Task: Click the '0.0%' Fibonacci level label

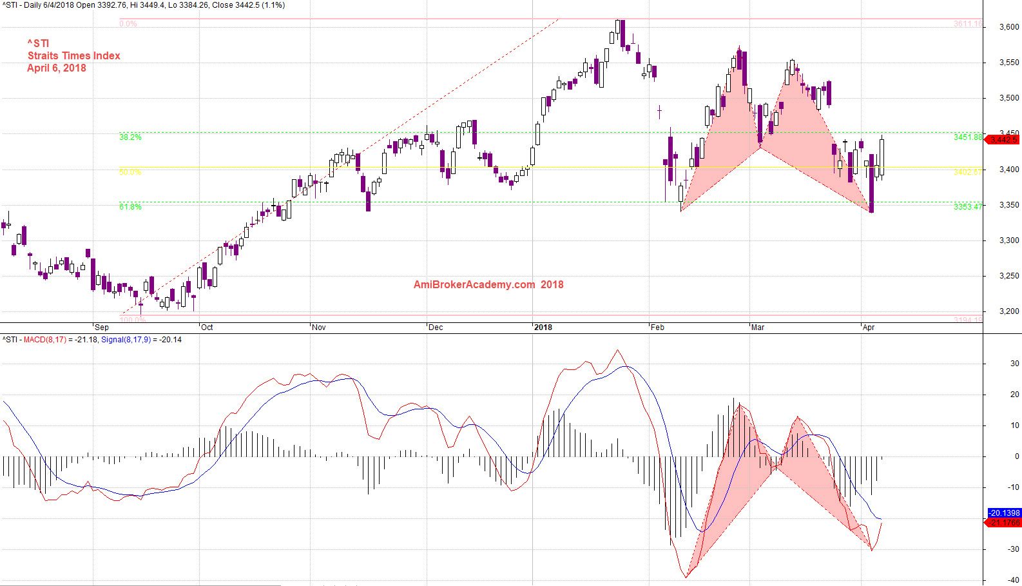Action: pyautogui.click(x=128, y=24)
